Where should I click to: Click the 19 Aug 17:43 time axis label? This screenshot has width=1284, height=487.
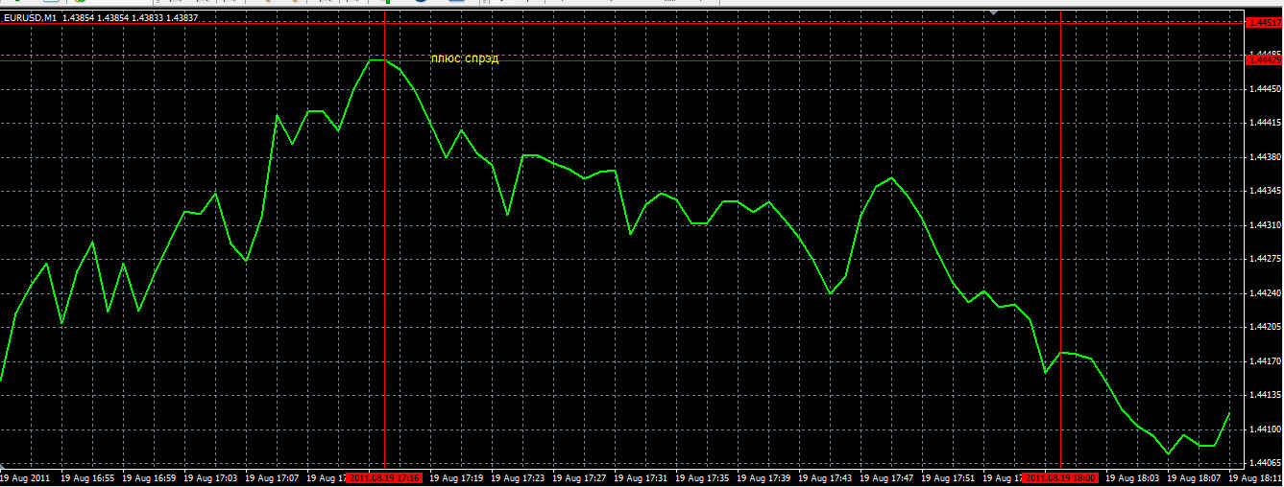(826, 477)
